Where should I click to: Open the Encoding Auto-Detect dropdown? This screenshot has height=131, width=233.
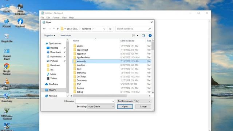[x=101, y=107]
